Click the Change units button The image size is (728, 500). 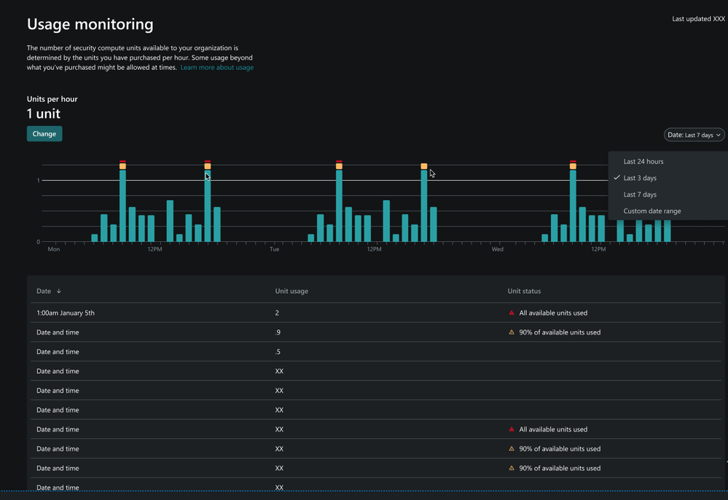pyautogui.click(x=44, y=133)
